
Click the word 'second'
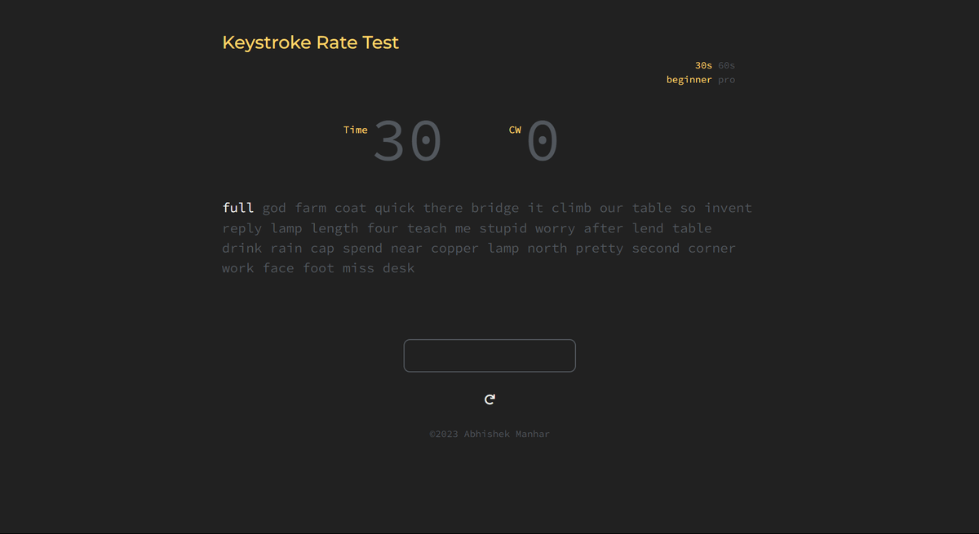[656, 248]
